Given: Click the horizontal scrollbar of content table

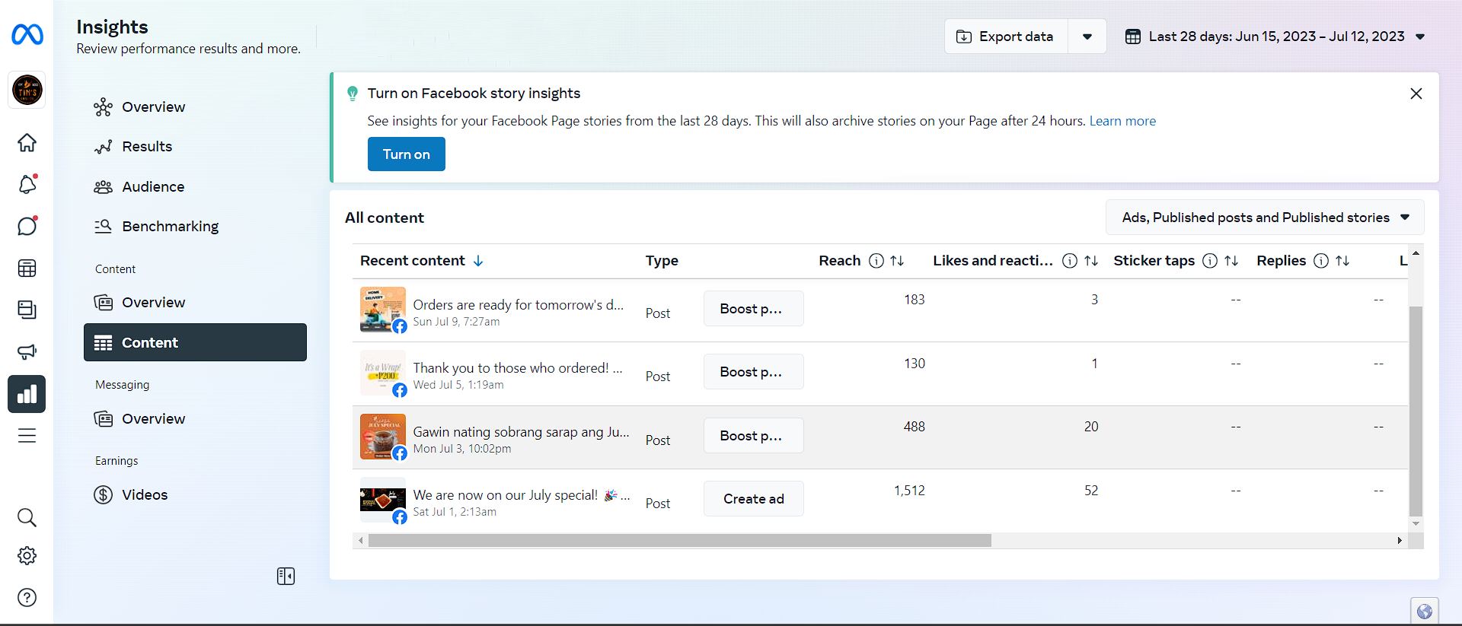Looking at the screenshot, I should click(x=679, y=541).
